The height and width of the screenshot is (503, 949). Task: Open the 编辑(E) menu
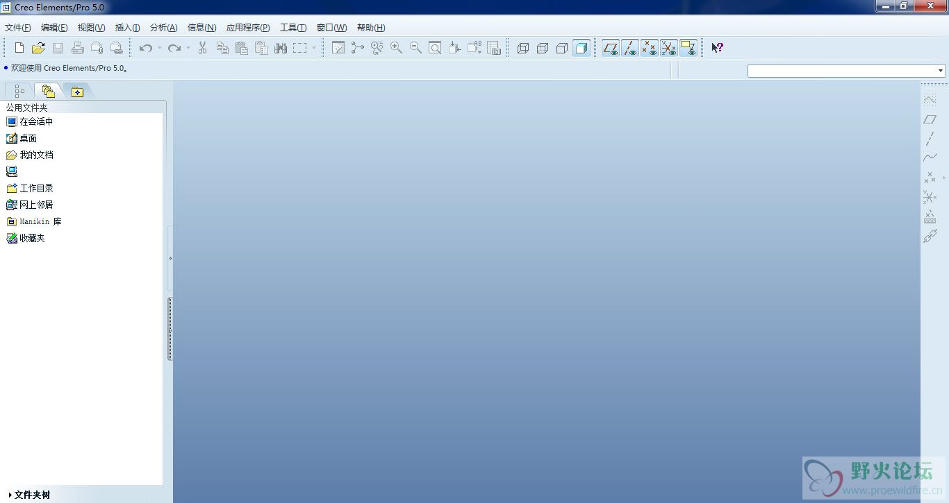(x=54, y=28)
